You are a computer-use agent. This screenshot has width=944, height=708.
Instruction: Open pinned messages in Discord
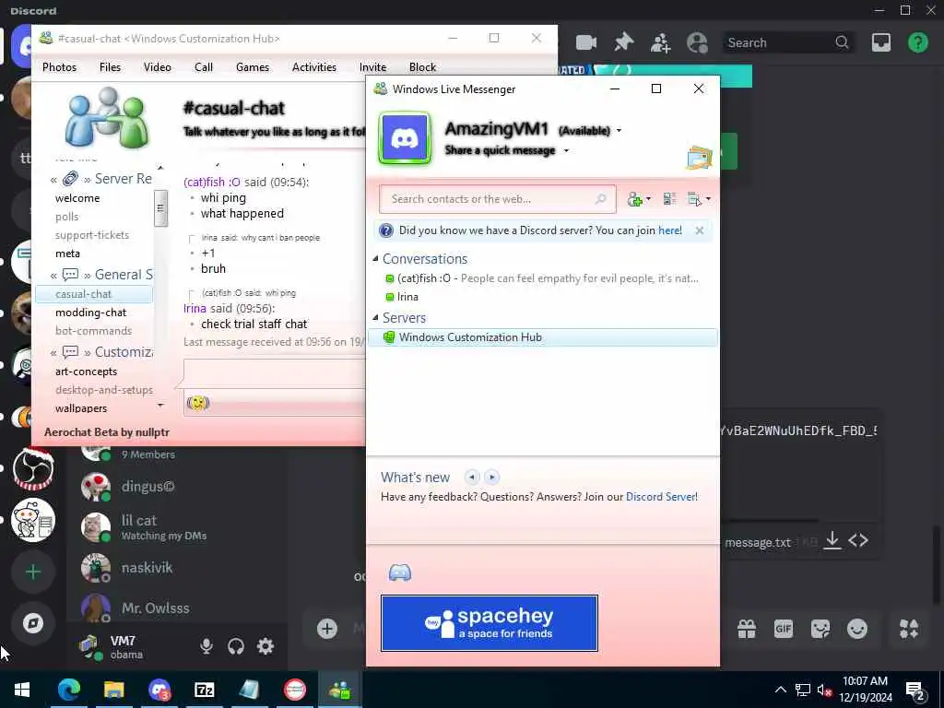[624, 42]
